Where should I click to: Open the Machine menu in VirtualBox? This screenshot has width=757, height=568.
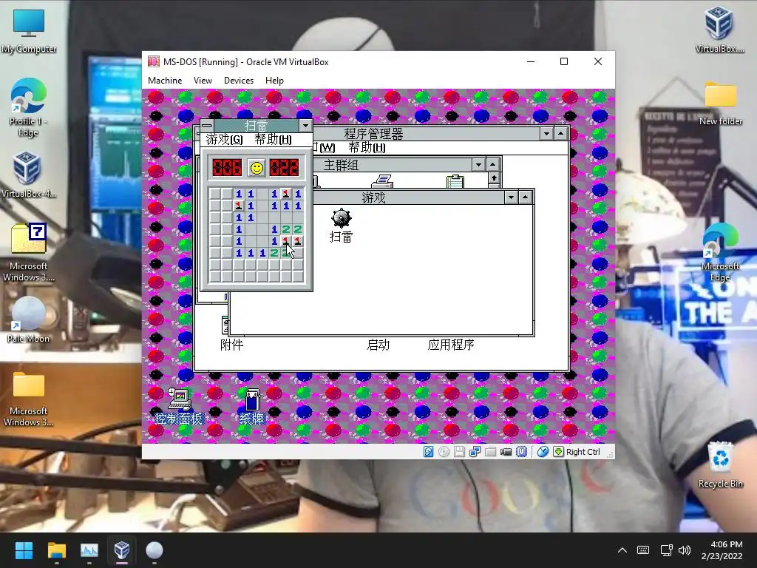click(x=165, y=81)
